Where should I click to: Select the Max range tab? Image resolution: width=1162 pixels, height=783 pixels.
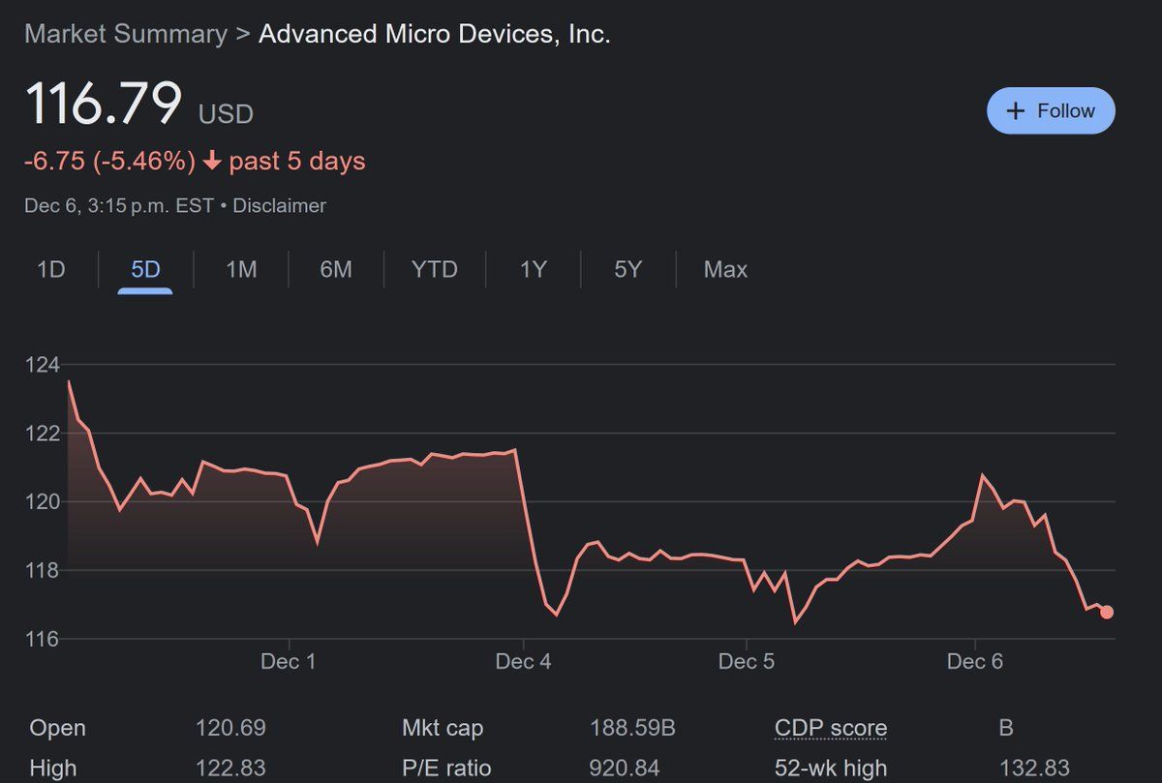(x=725, y=269)
